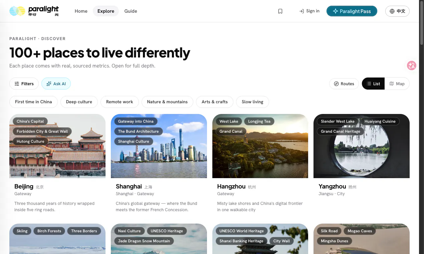Image resolution: width=424 pixels, height=254 pixels.
Task: Select the Explore menu item
Action: [106, 11]
